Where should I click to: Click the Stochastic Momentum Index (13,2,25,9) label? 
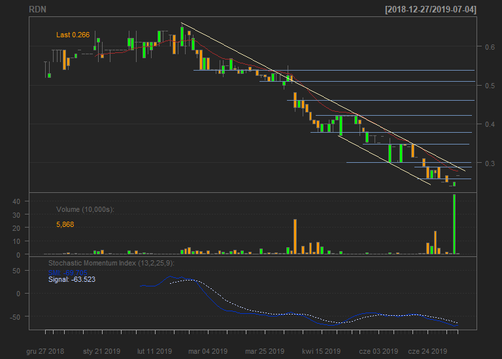point(111,264)
